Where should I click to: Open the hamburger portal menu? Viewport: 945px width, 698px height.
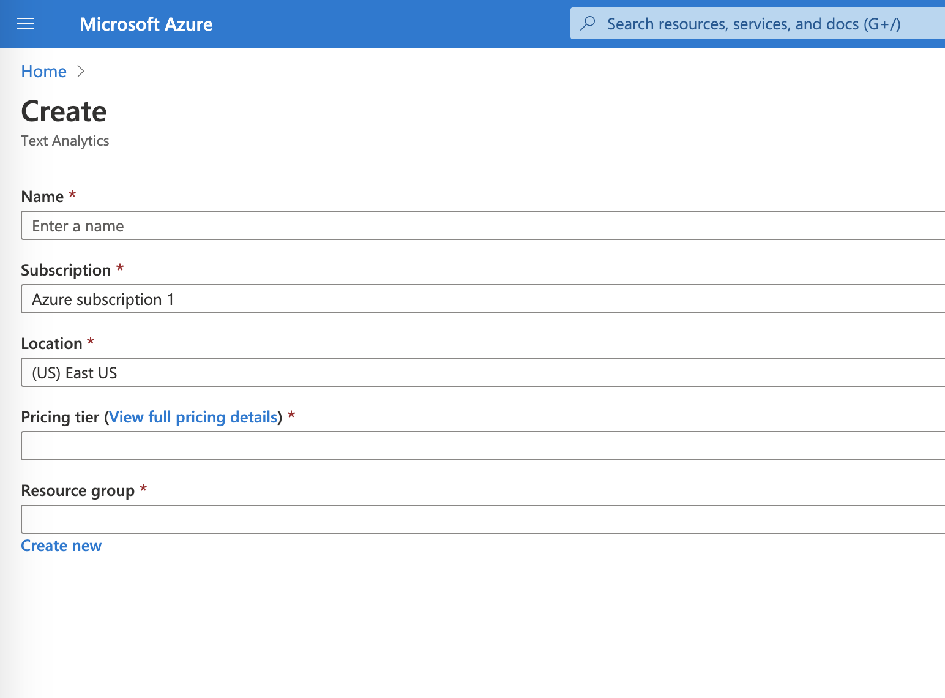pos(26,24)
